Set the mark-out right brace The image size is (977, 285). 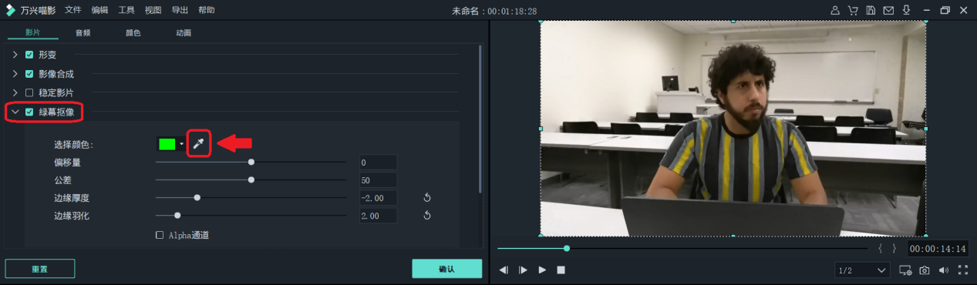click(x=894, y=248)
